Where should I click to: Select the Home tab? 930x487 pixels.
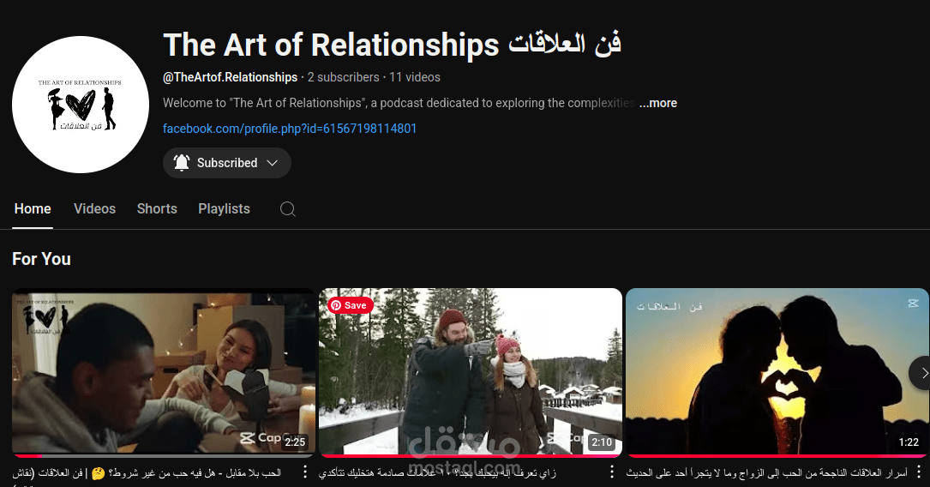(x=33, y=209)
